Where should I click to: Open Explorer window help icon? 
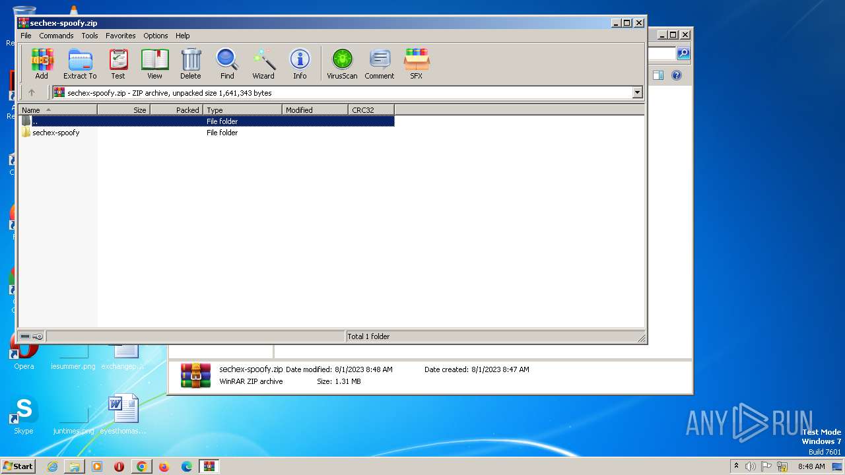[x=676, y=75]
